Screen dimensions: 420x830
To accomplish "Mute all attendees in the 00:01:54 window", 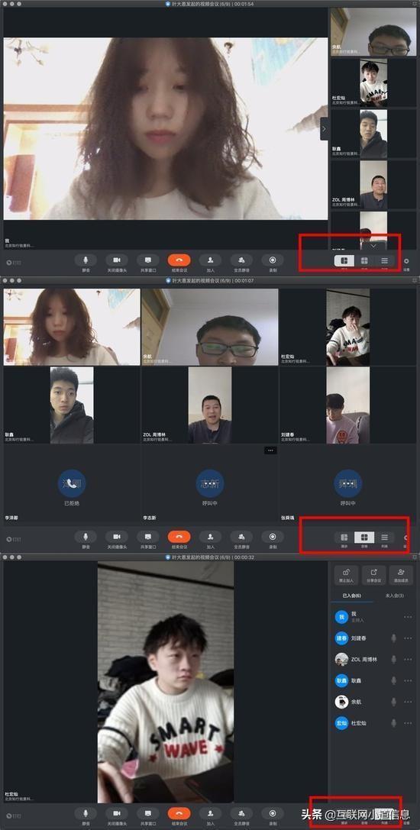I will pos(241,260).
